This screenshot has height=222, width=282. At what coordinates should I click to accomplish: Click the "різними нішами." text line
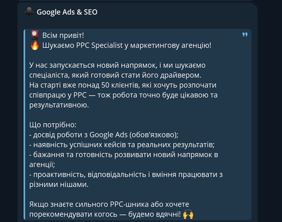pyautogui.click(x=59, y=184)
